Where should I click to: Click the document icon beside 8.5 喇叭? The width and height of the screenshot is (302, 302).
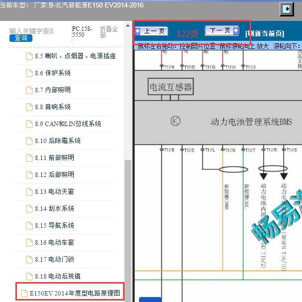[29, 56]
